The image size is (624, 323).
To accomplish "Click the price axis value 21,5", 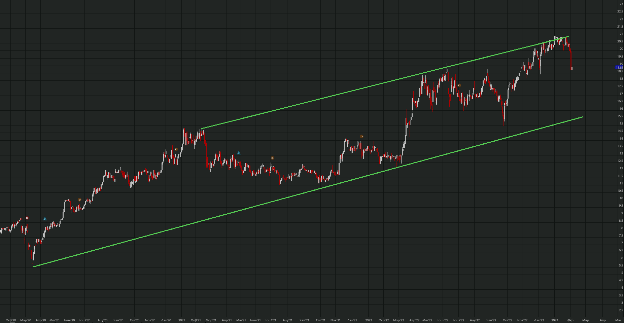I will (620, 27).
